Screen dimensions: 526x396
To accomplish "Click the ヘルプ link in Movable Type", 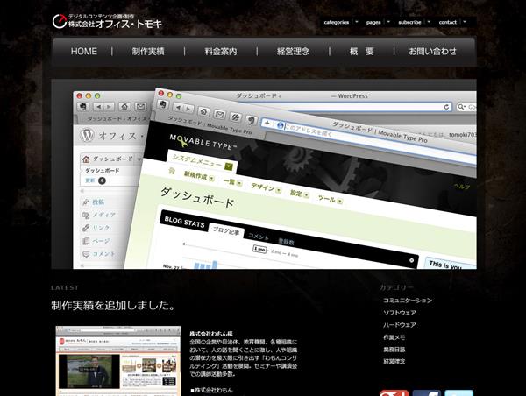I will (462, 187).
